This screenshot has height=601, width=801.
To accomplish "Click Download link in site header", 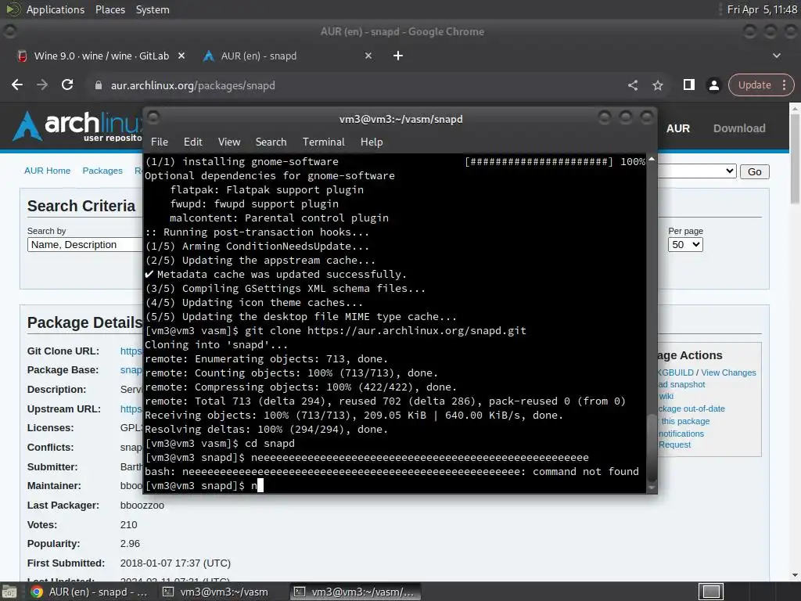I will pos(739,128).
